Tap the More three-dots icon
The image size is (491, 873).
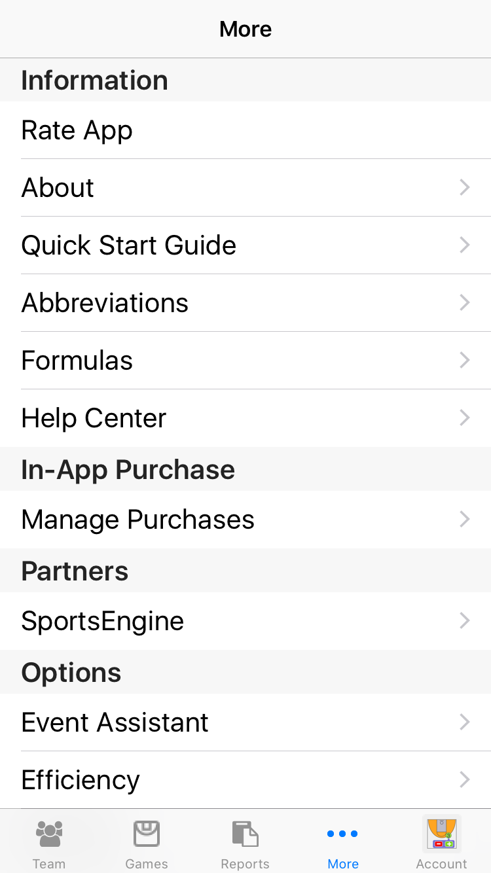342,834
